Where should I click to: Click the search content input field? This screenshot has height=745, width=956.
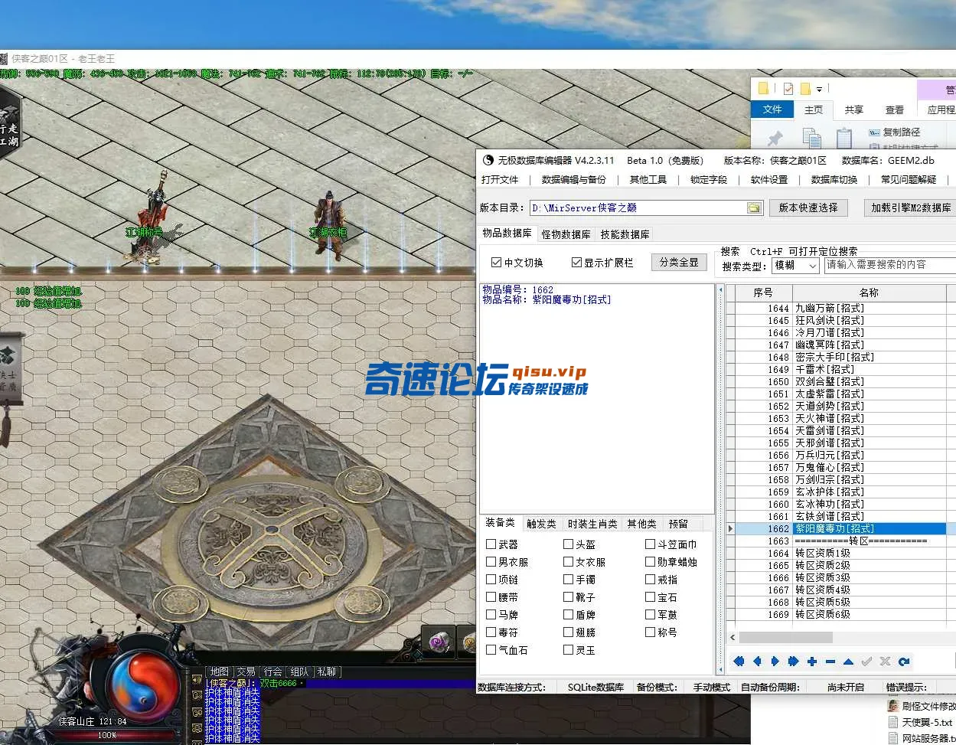coord(890,265)
